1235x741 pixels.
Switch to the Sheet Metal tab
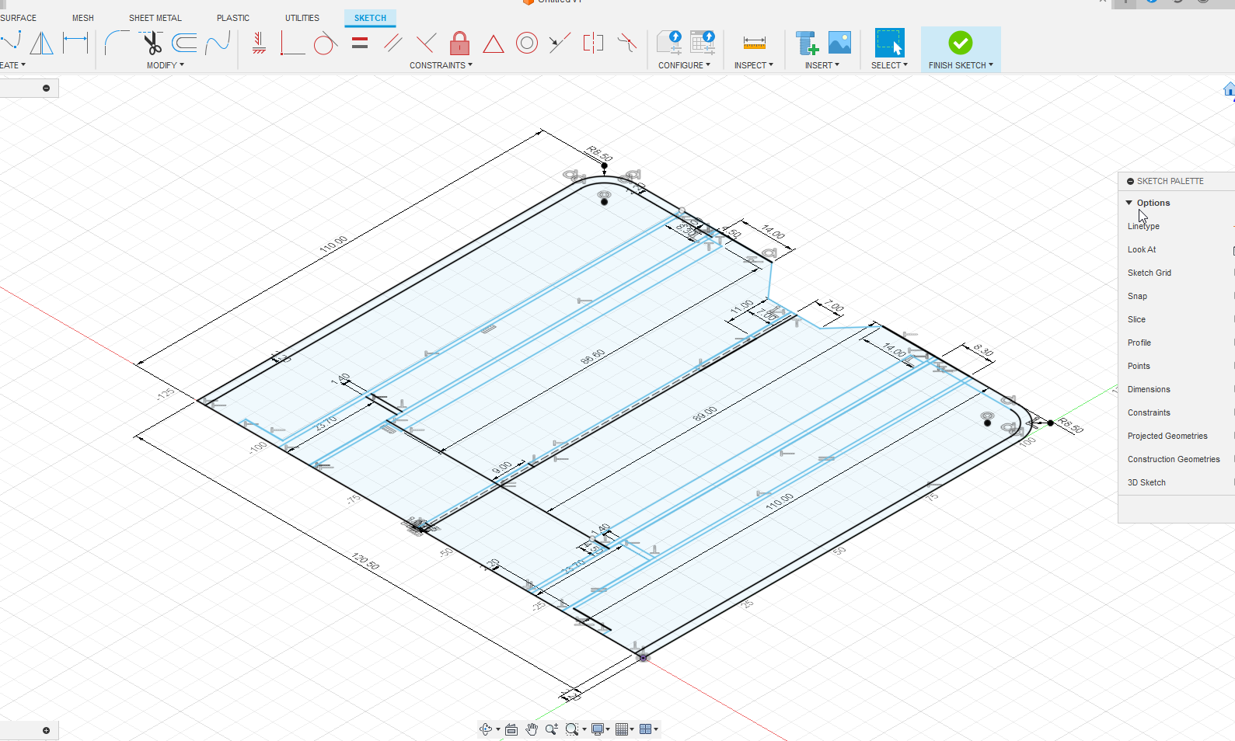155,18
